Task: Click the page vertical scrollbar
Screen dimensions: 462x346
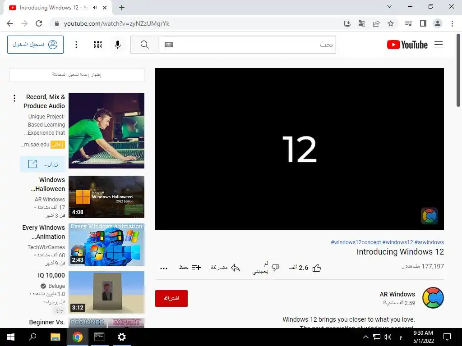Action: 458,71
